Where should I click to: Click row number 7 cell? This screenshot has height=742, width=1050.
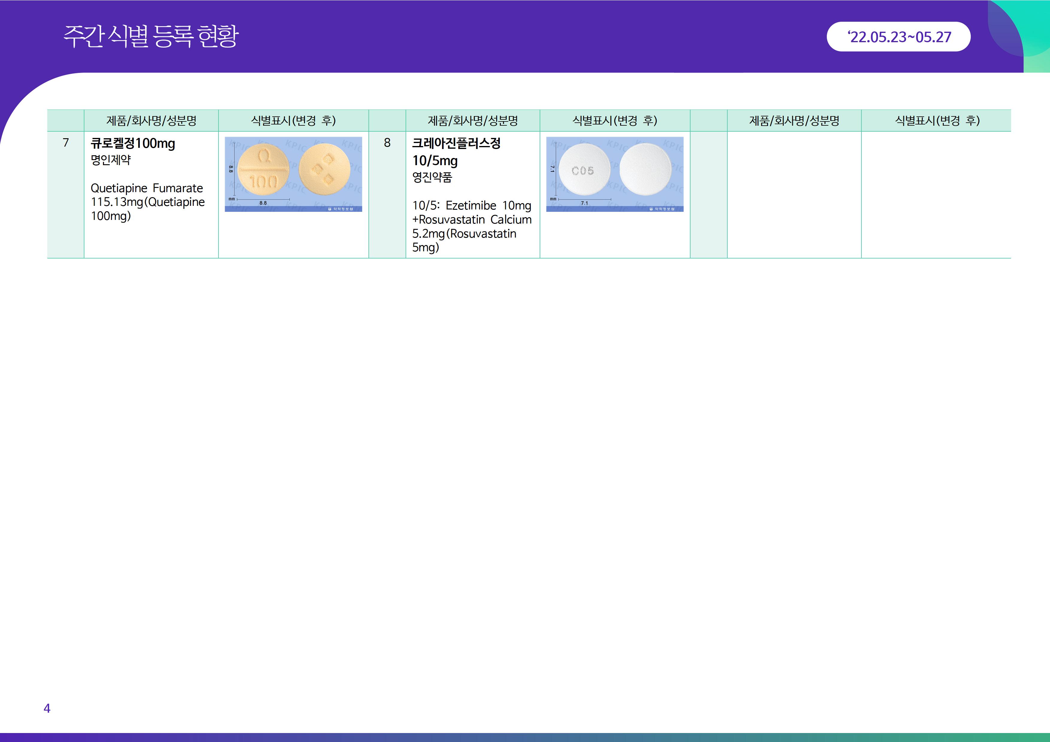tap(66, 143)
